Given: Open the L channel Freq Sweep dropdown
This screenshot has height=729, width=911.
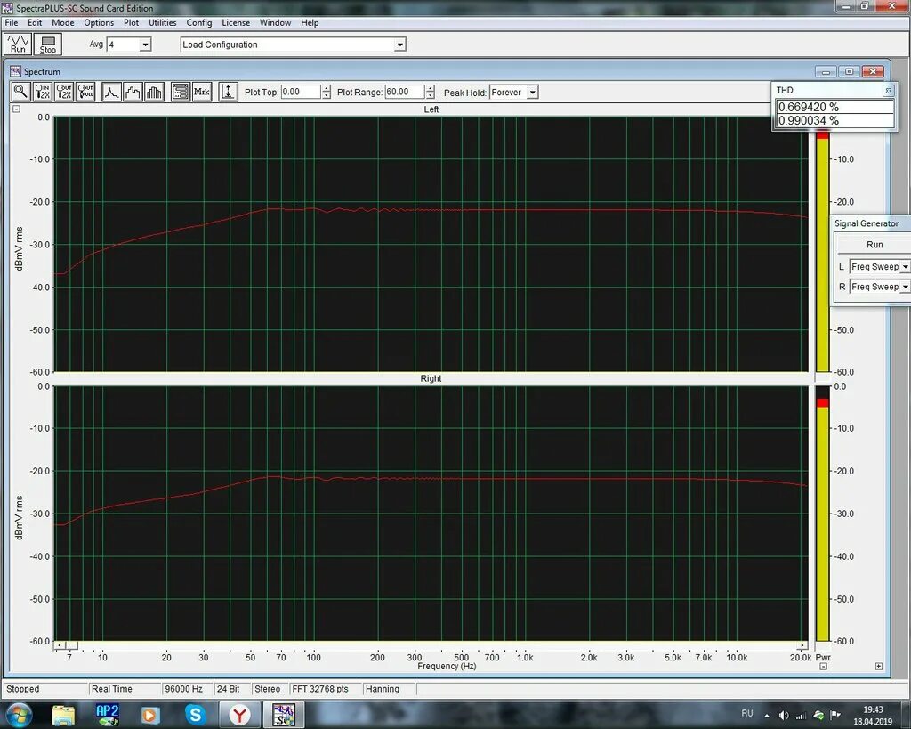Looking at the screenshot, I should point(905,267).
